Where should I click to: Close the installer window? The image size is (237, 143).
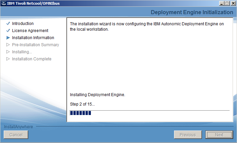pos(233,3)
